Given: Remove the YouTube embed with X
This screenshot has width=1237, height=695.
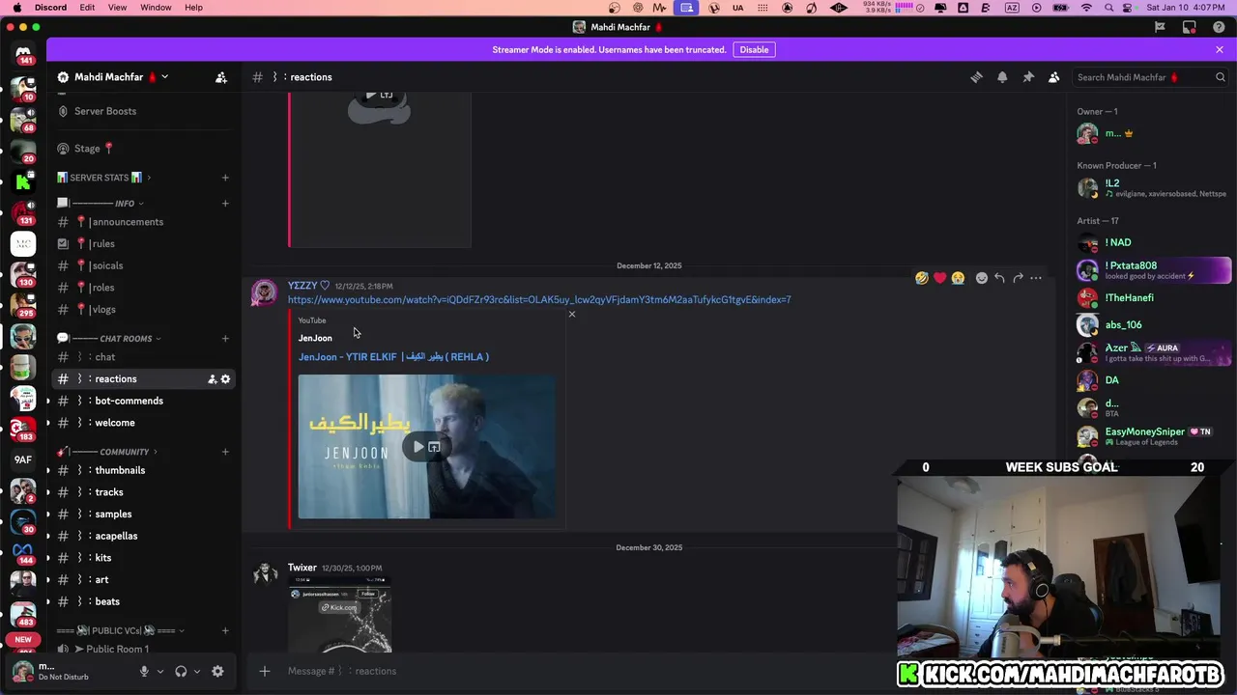Looking at the screenshot, I should (572, 314).
